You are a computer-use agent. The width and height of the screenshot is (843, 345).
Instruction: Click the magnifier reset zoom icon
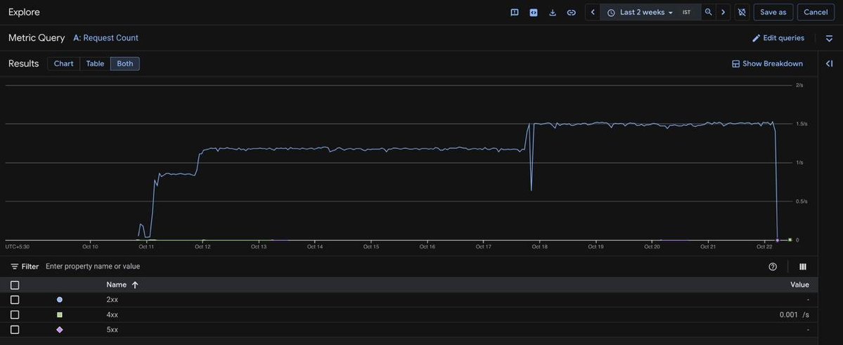pyautogui.click(x=709, y=13)
